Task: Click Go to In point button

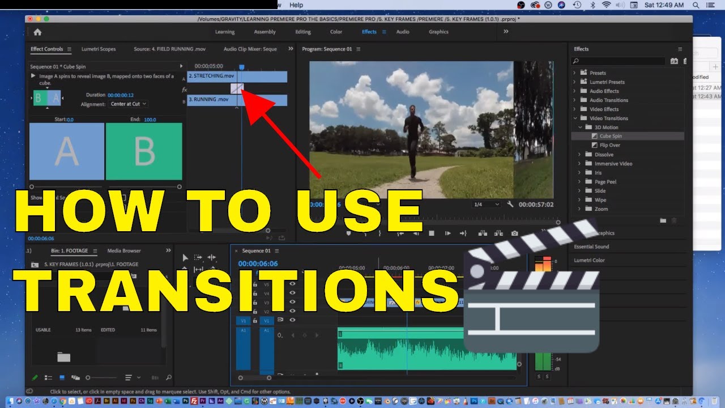Action: 400,233
